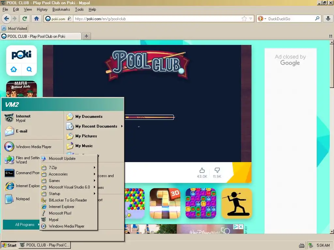
Task: Open the Mafia Billiard Tricks game thumbnail
Action: pos(22,89)
